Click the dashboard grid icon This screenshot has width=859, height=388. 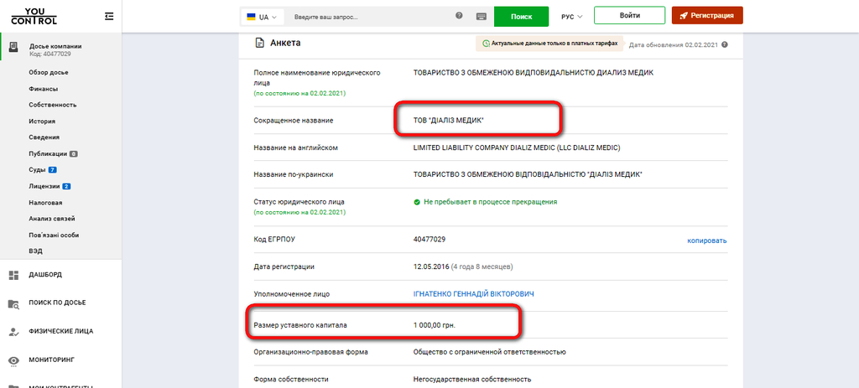[x=14, y=275]
